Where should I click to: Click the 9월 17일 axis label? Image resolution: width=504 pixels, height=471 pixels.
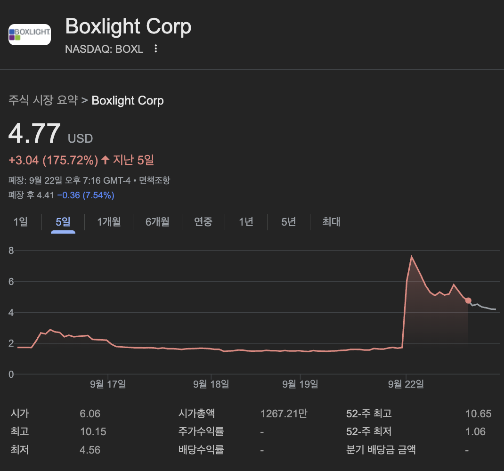tap(108, 384)
